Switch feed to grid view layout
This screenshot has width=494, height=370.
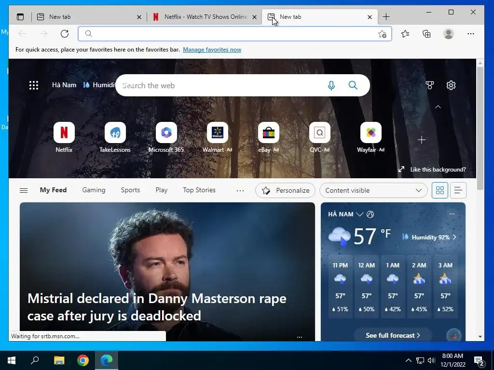coord(440,190)
